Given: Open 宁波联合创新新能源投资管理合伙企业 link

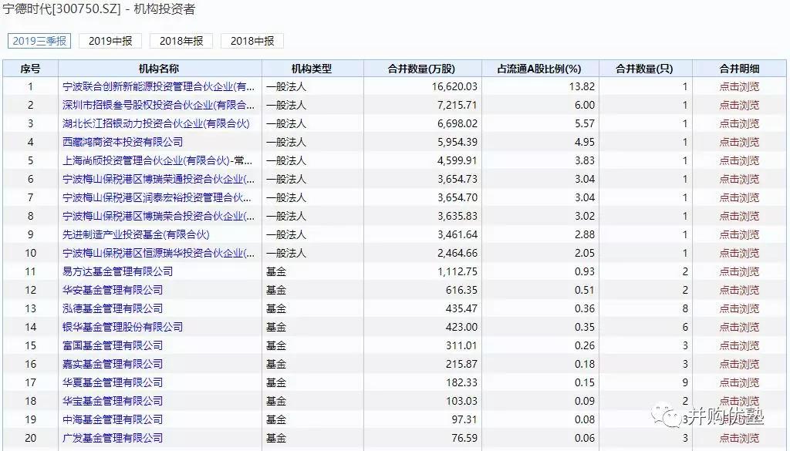Looking at the screenshot, I should [x=158, y=86].
